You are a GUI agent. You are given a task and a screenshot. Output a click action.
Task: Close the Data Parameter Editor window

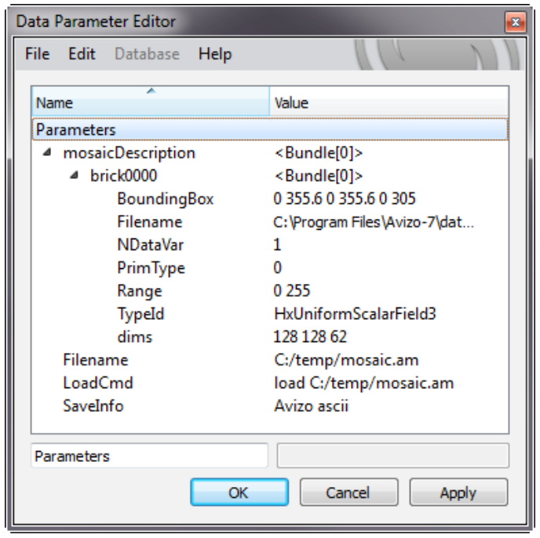(515, 23)
